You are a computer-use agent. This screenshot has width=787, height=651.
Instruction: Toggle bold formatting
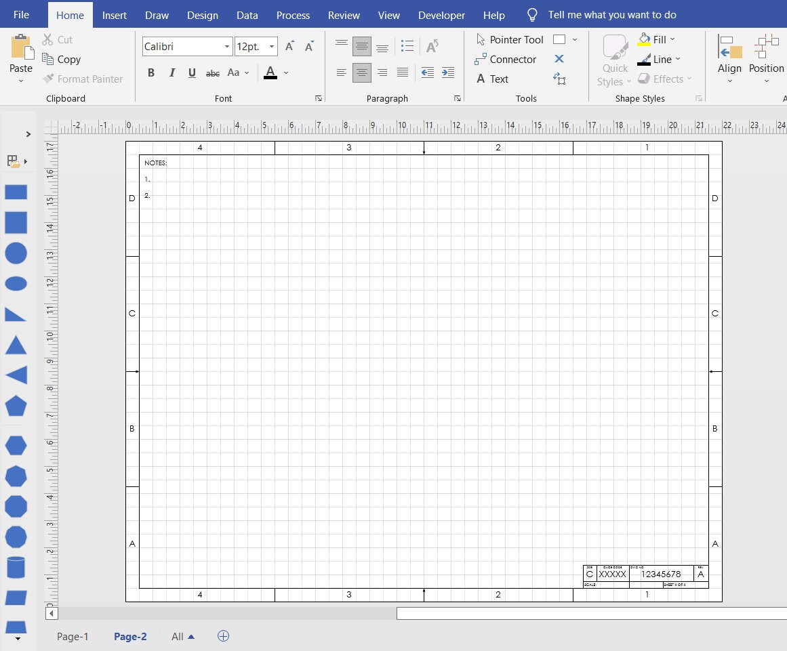[x=151, y=72]
